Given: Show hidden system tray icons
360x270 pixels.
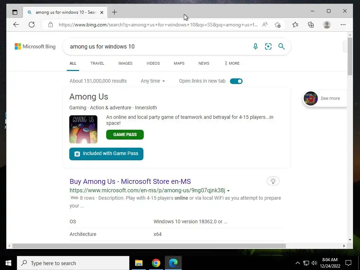Looking at the screenshot, I should point(297,263).
